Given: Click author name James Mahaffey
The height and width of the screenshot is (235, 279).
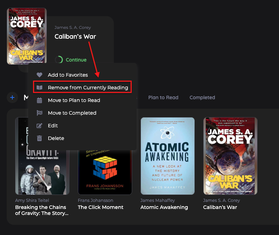Looking at the screenshot, I should click(157, 201).
